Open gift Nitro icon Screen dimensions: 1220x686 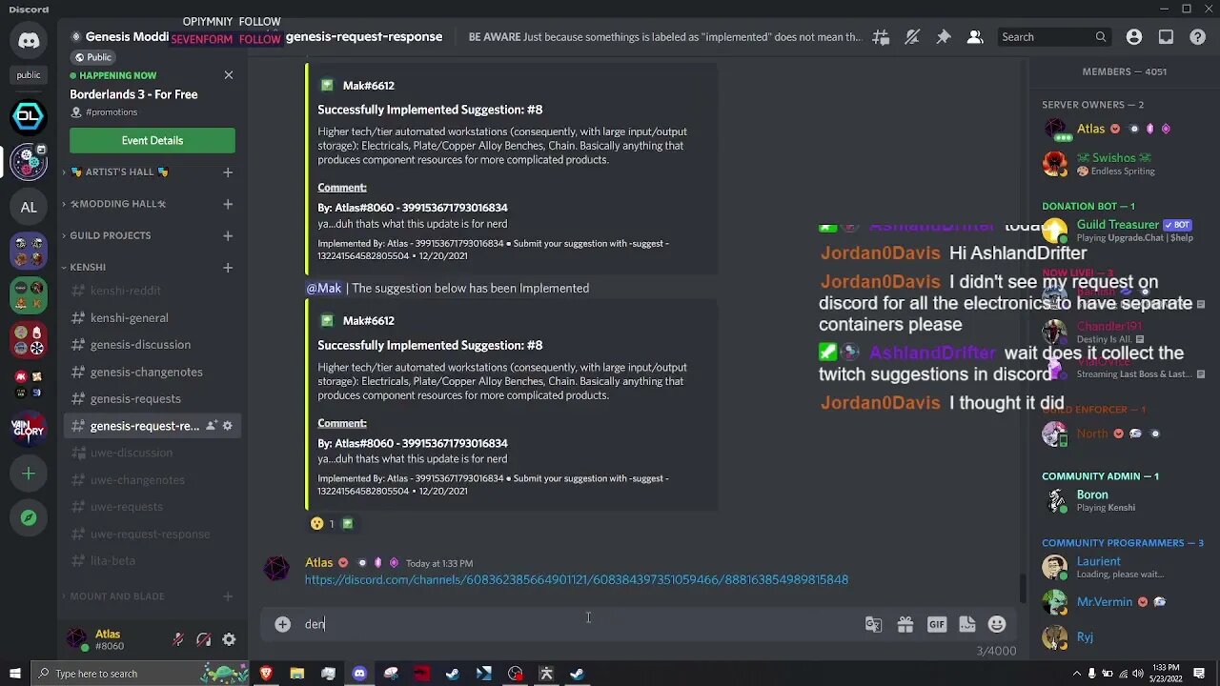point(905,624)
